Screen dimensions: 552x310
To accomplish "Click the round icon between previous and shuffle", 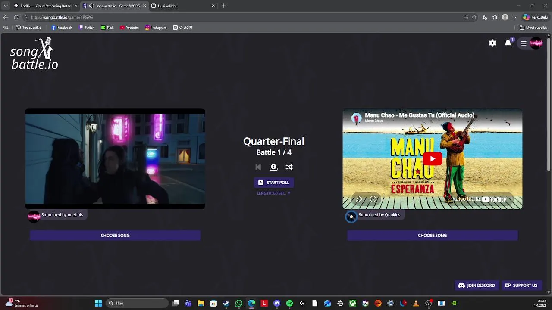I will [x=273, y=167].
